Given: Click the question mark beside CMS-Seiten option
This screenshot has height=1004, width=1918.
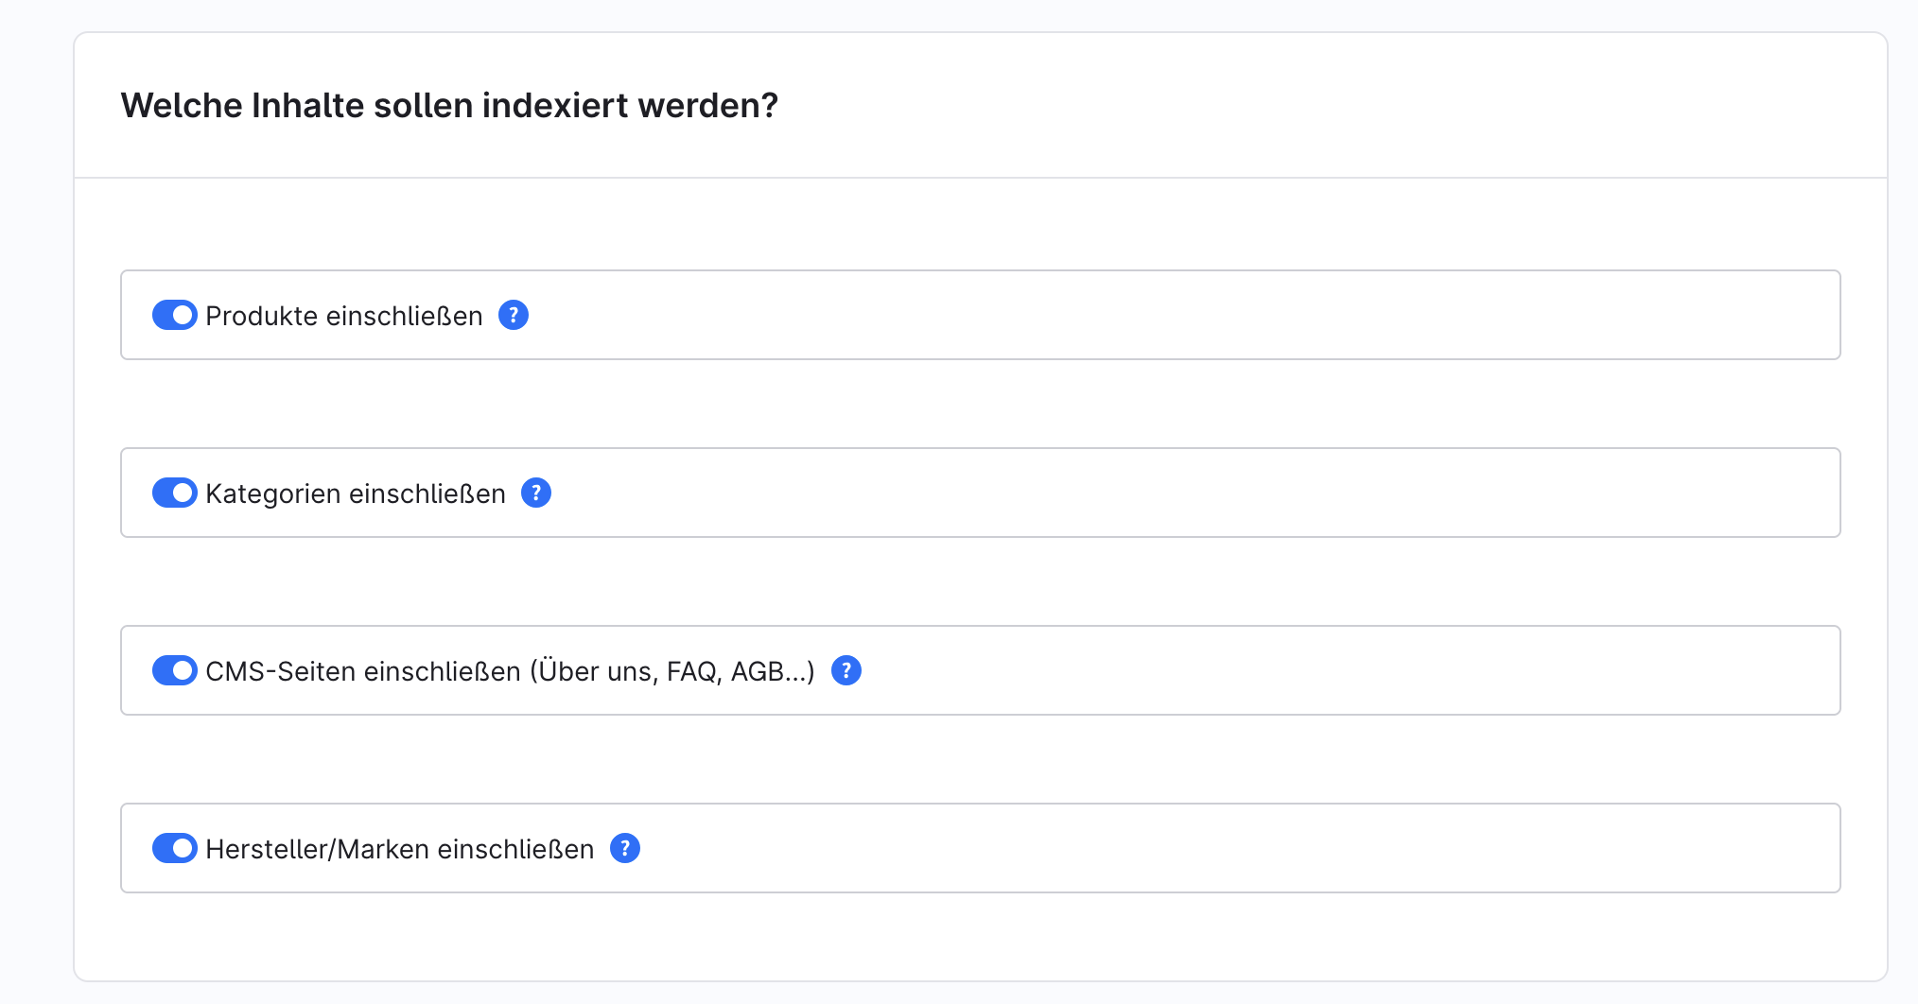Looking at the screenshot, I should click(846, 670).
